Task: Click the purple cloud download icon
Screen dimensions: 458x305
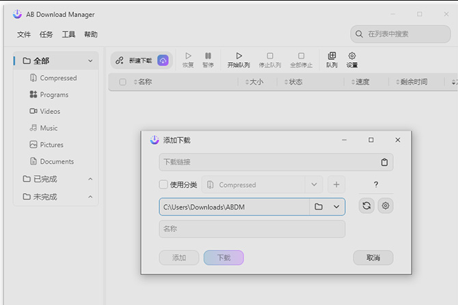Action: click(x=163, y=60)
